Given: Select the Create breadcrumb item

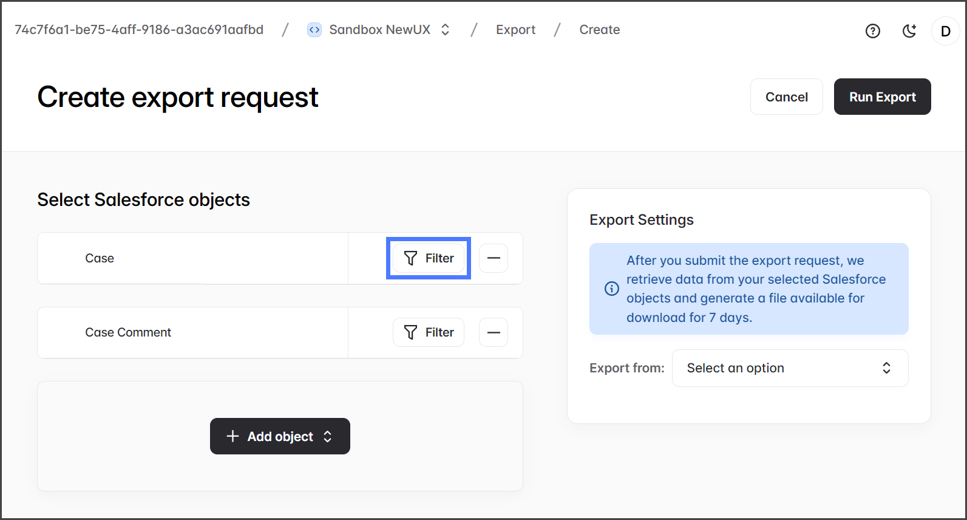Looking at the screenshot, I should click(599, 30).
